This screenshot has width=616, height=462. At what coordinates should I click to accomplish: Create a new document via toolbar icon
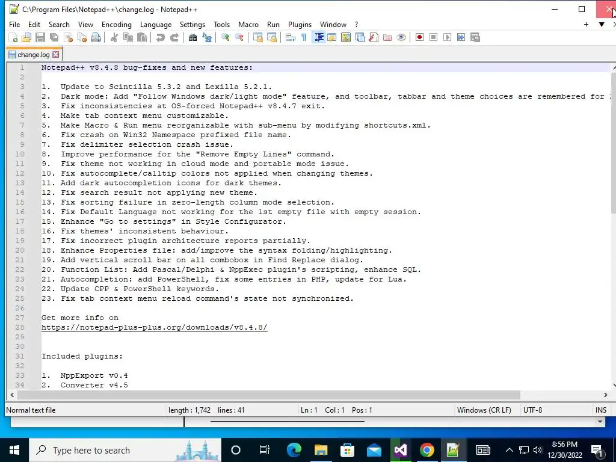[13, 38]
